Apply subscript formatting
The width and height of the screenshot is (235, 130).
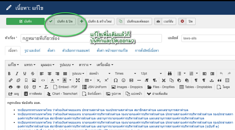99,80
